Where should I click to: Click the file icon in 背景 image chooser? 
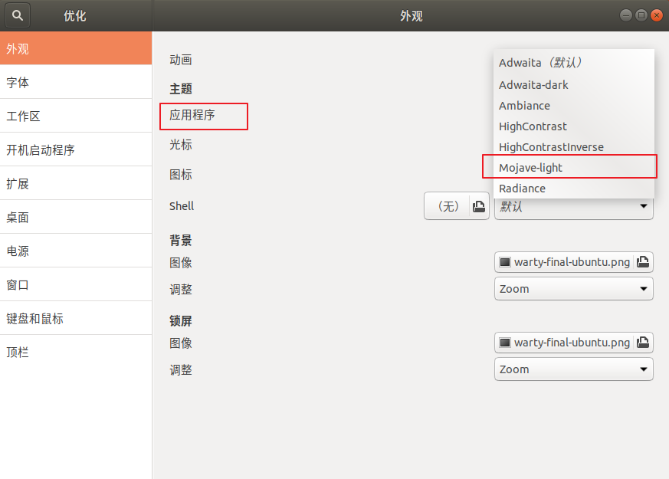pyautogui.click(x=643, y=262)
